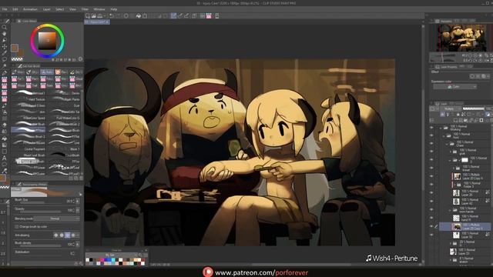This screenshot has height=277, width=493.
Task: Open color wheel settings circle icon
Action: tap(80, 59)
